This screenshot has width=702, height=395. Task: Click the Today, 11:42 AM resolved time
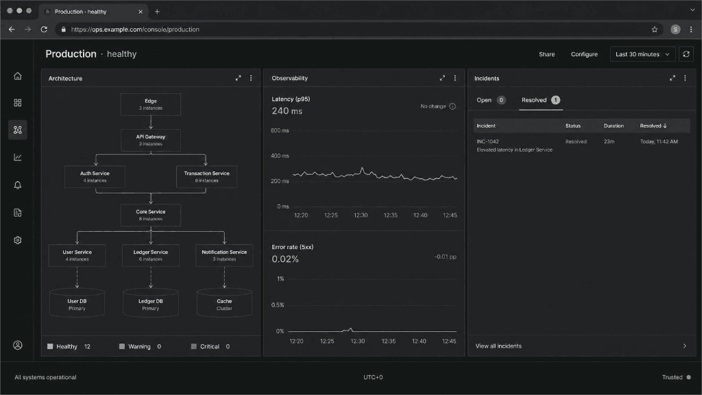click(659, 141)
